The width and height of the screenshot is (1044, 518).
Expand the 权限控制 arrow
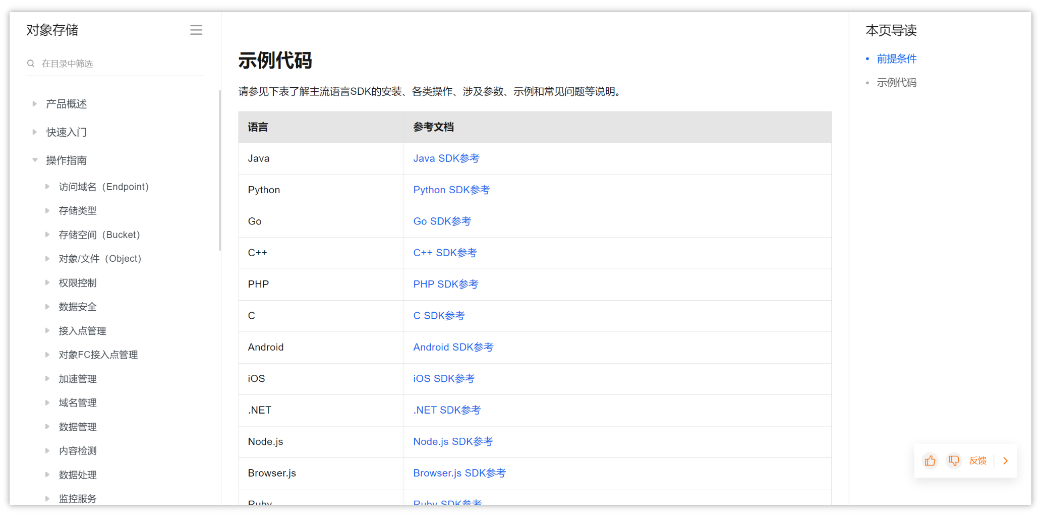tap(47, 282)
